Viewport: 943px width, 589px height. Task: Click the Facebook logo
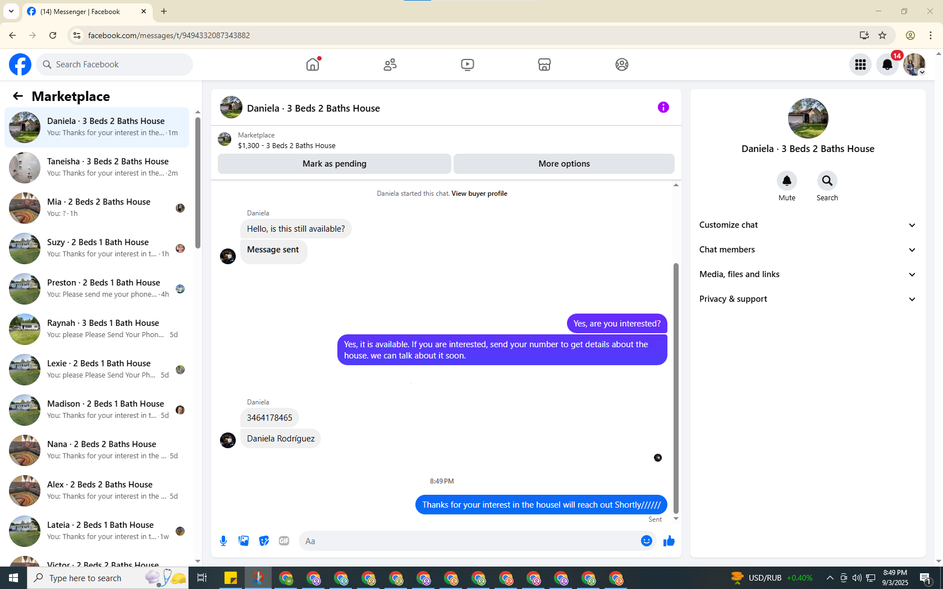coord(20,65)
